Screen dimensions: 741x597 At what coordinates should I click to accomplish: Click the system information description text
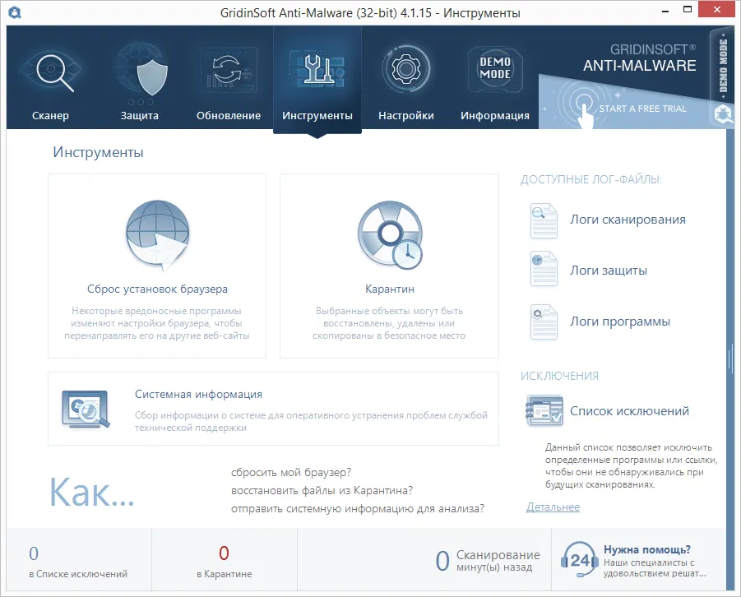click(x=311, y=421)
